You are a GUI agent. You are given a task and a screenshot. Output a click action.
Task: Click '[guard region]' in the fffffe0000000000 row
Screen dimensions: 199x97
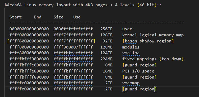tap(140, 89)
